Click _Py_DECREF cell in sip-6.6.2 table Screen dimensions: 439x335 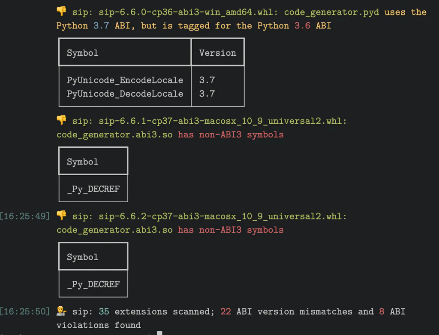pos(93,284)
